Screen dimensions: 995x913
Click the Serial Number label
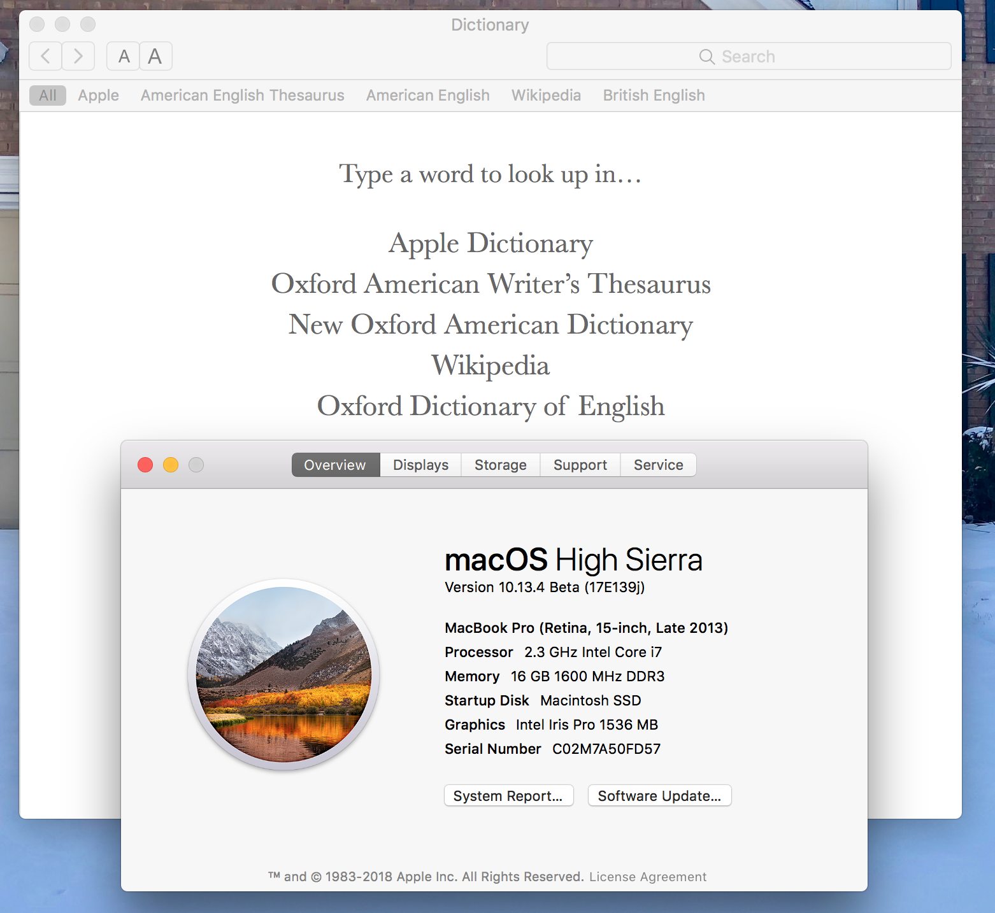coord(493,749)
